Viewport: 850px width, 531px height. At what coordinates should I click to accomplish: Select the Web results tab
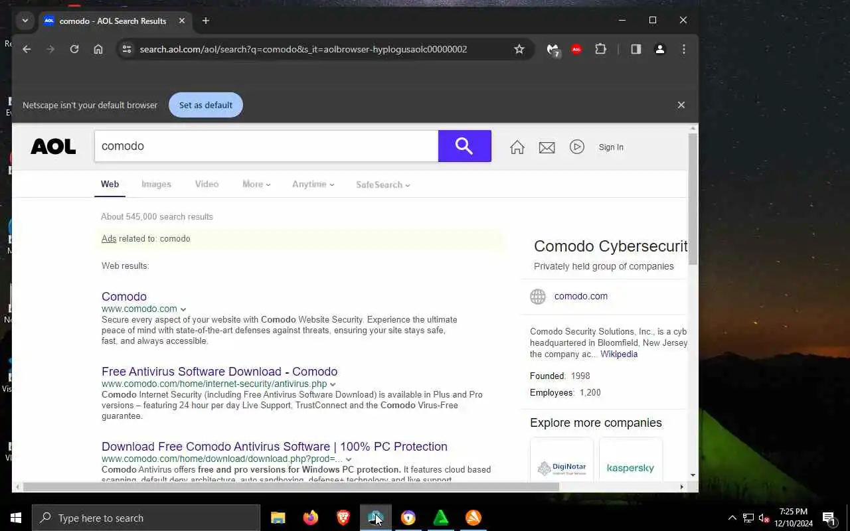(x=110, y=185)
